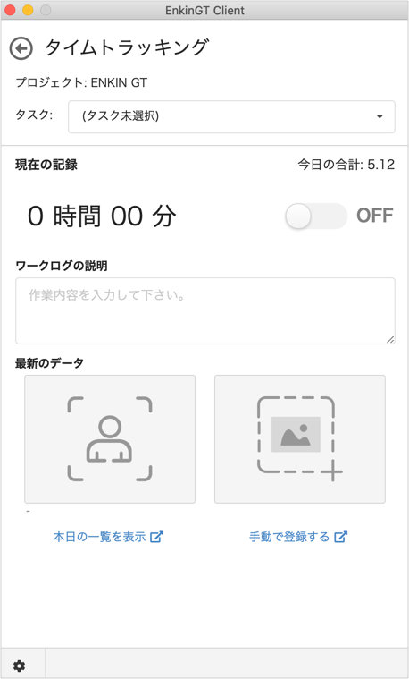Click the dropdown arrow in task selector
Viewport: 409px width, 679px height.
coord(380,116)
